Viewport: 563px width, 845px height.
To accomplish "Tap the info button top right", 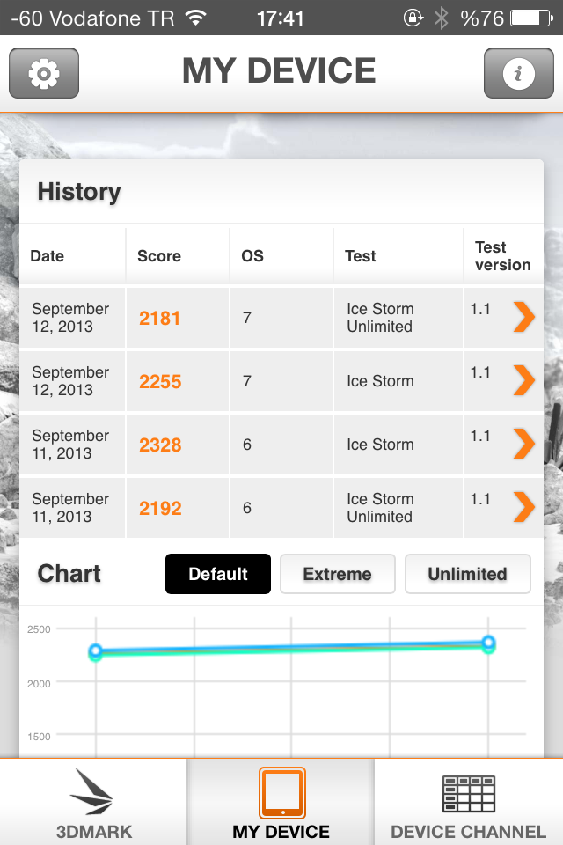I will (x=518, y=73).
